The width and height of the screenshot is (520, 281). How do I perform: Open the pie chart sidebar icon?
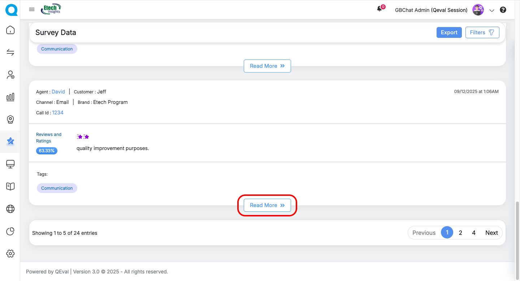tap(10, 231)
